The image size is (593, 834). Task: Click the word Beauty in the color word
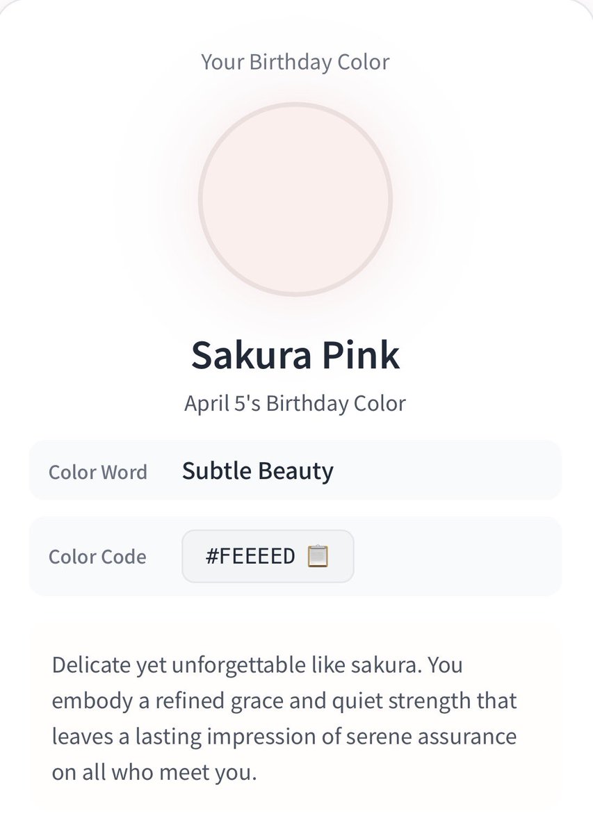point(296,471)
